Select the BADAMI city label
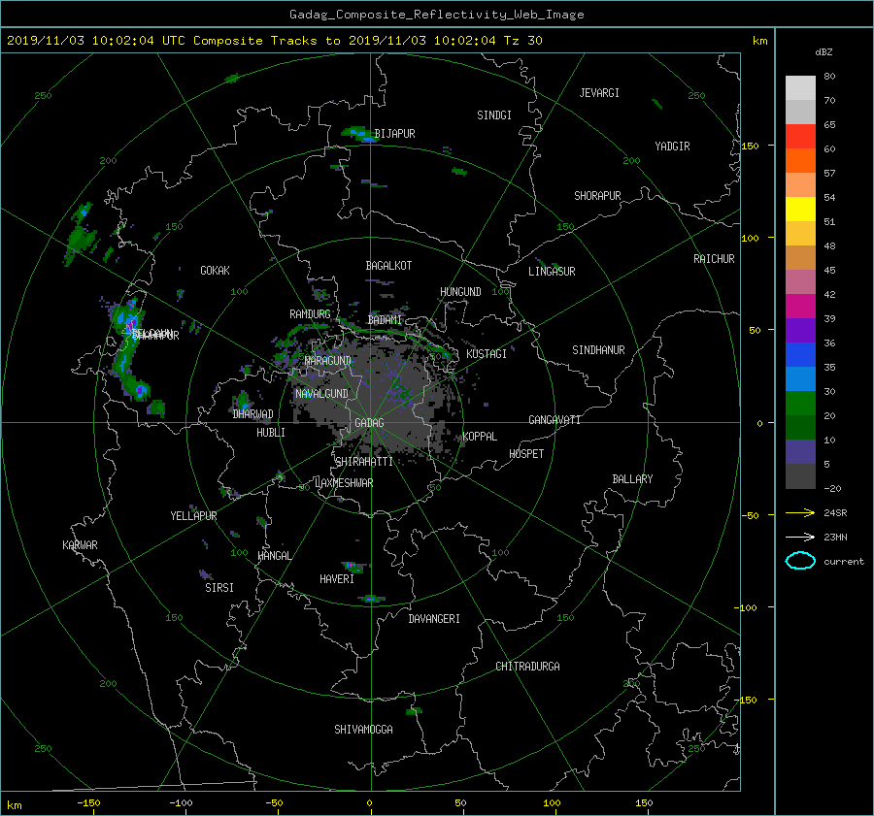The width and height of the screenshot is (874, 816). click(385, 320)
